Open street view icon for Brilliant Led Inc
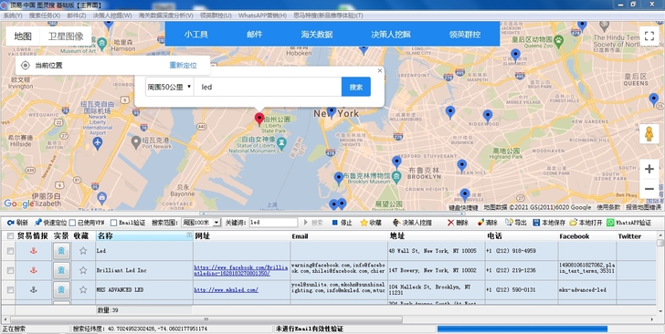 (61, 270)
